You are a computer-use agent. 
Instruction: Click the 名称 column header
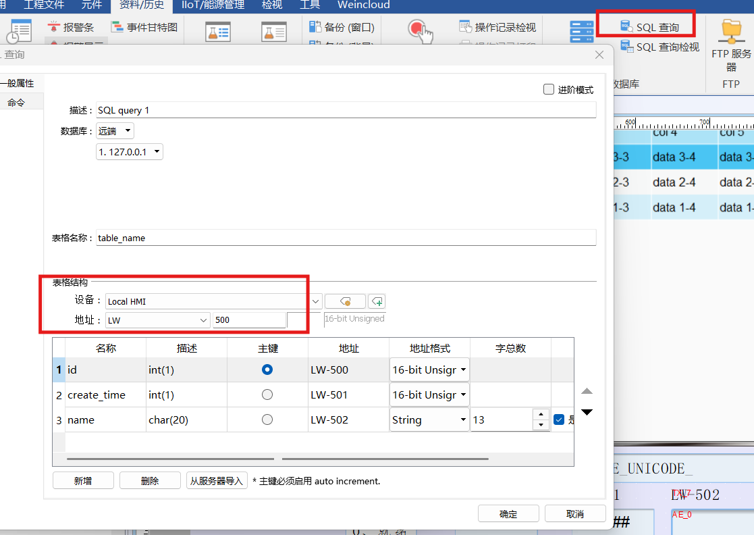tap(106, 349)
